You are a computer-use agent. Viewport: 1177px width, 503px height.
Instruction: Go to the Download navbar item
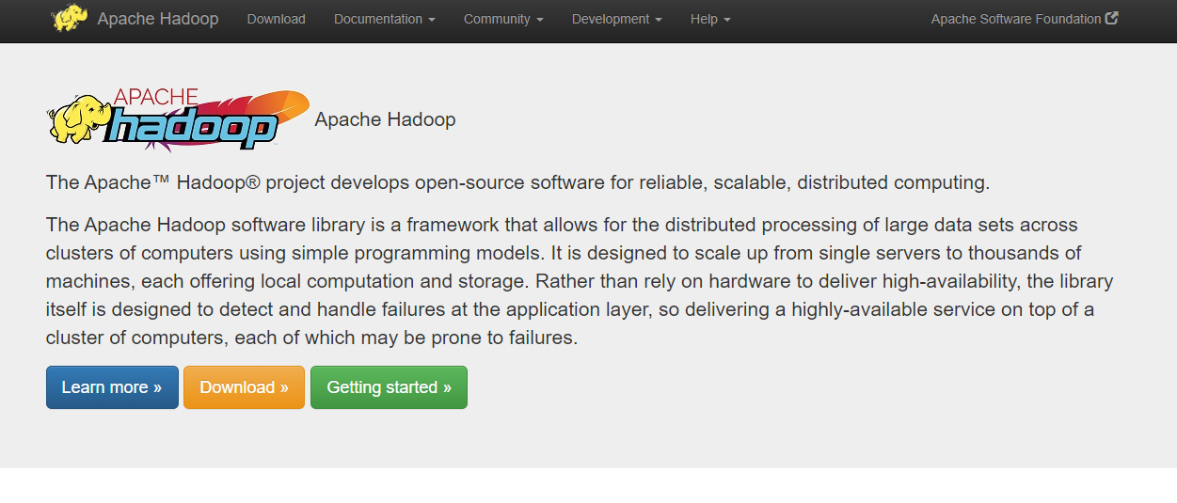[277, 19]
